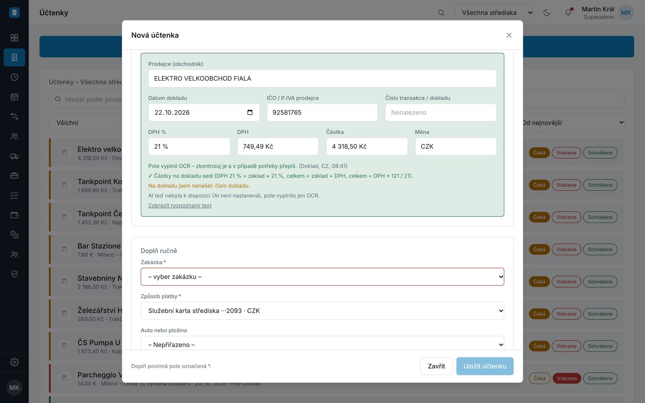This screenshot has width=645, height=403.
Task: Click the MK avatar in top bar
Action: 626,12
